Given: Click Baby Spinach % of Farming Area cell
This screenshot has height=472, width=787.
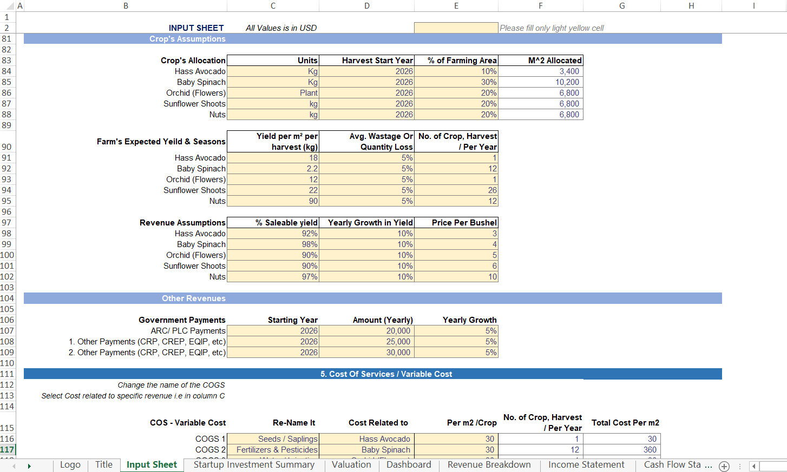Looking at the screenshot, I should point(456,82).
